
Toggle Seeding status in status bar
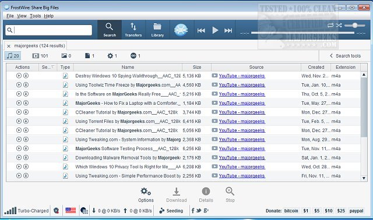[x=171, y=211]
